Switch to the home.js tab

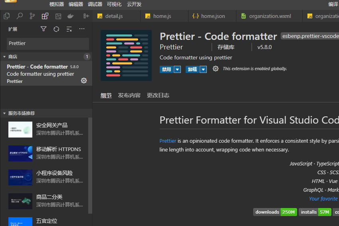(x=165, y=16)
